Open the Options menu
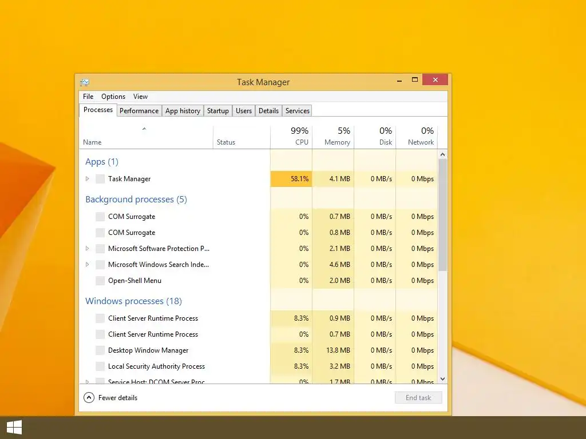Viewport: 586px width, 439px height. 113,96
